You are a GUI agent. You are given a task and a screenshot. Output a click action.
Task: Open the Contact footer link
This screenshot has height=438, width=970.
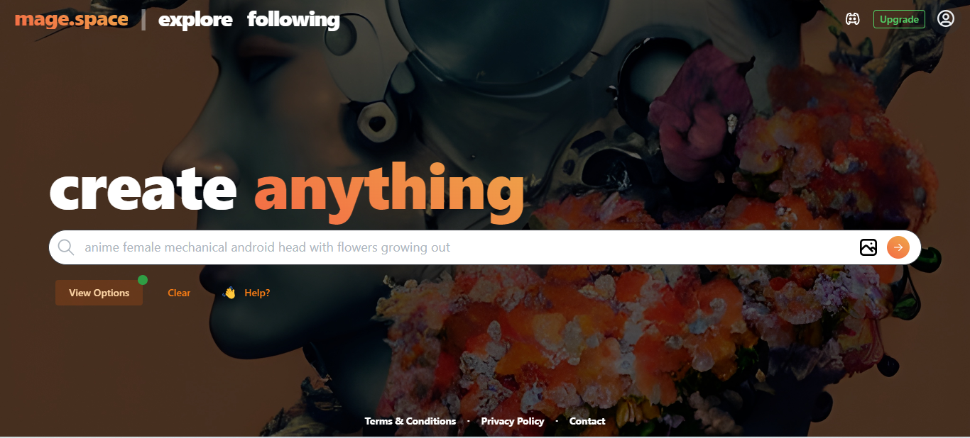(x=587, y=421)
